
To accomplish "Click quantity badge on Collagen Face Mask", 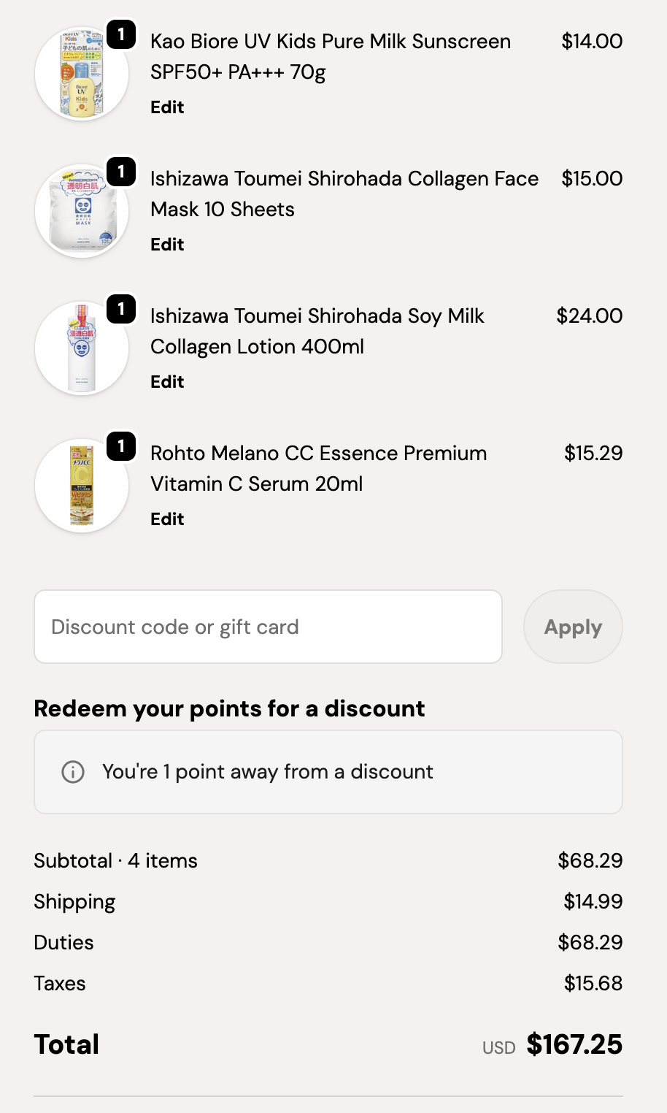I will 121,172.
